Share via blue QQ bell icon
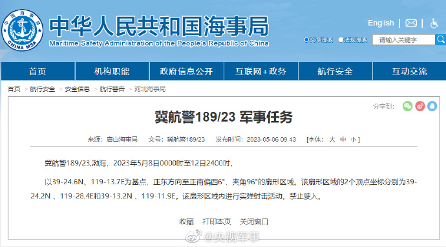Screen dimensions: 446x247 tap(432, 106)
